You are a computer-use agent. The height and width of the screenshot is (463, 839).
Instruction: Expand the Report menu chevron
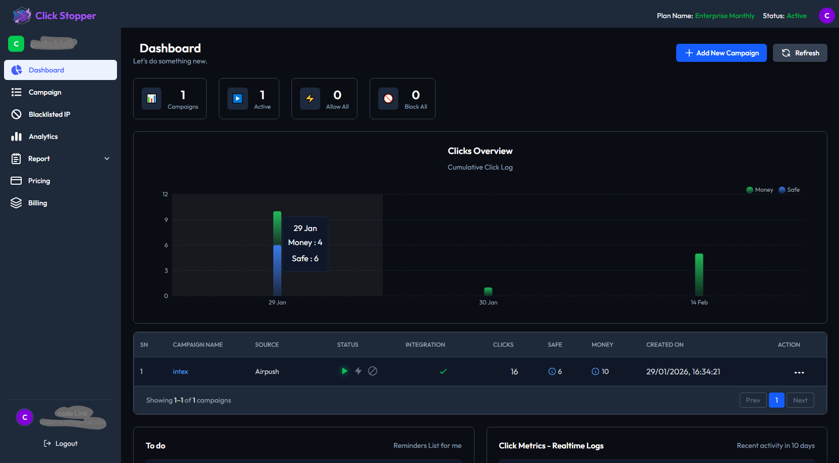coord(107,159)
